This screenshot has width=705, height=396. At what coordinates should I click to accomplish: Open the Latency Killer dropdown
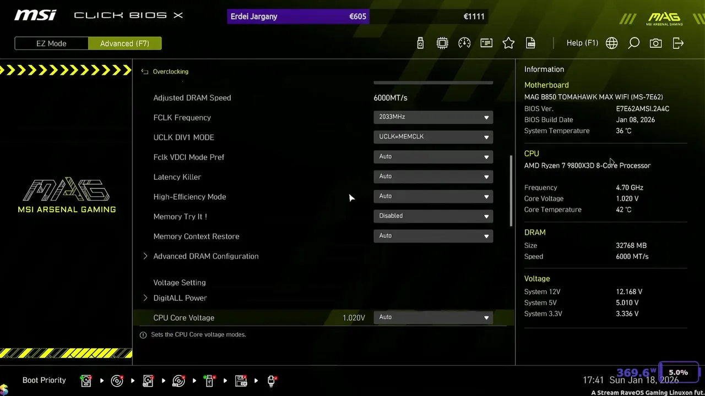click(x=433, y=177)
